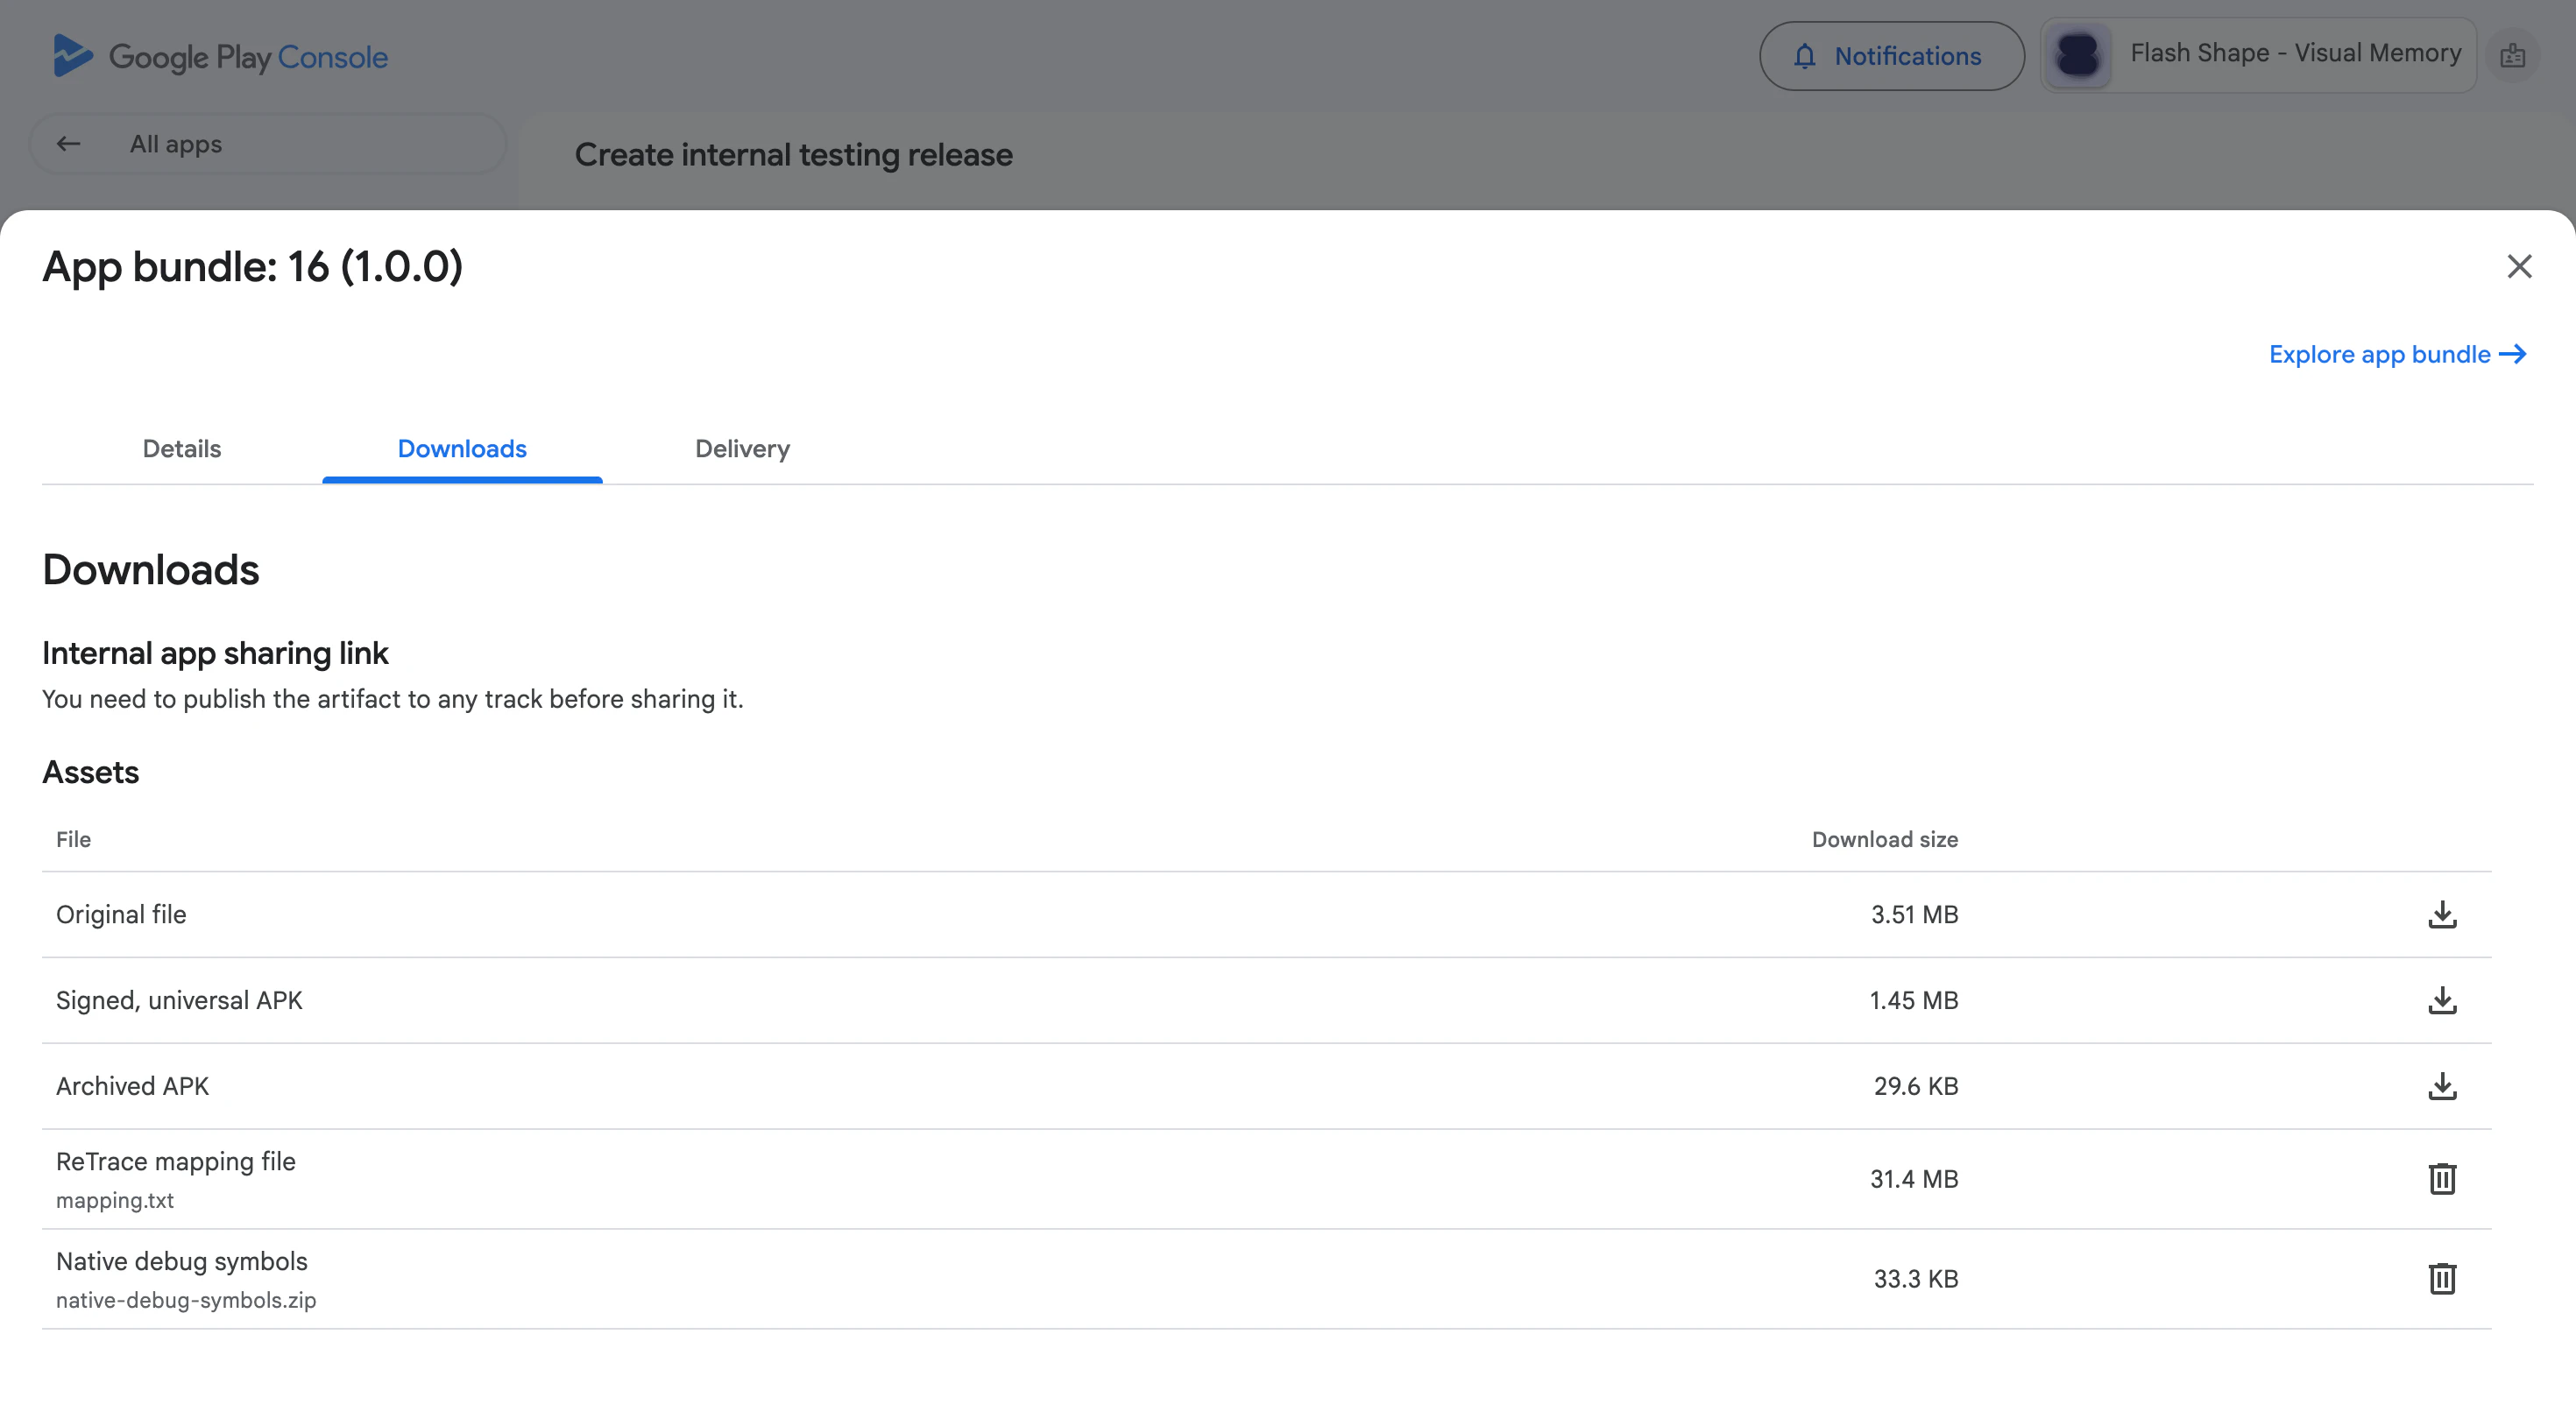The image size is (2576, 1419).
Task: Open the Flash Shape - Visual Memory selector
Action: (x=2257, y=55)
